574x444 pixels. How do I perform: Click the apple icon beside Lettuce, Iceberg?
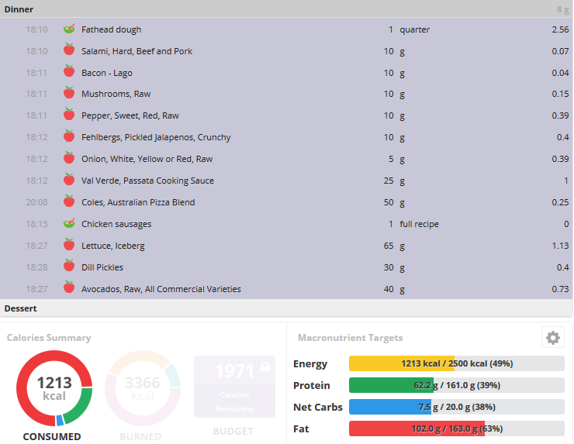coord(69,244)
